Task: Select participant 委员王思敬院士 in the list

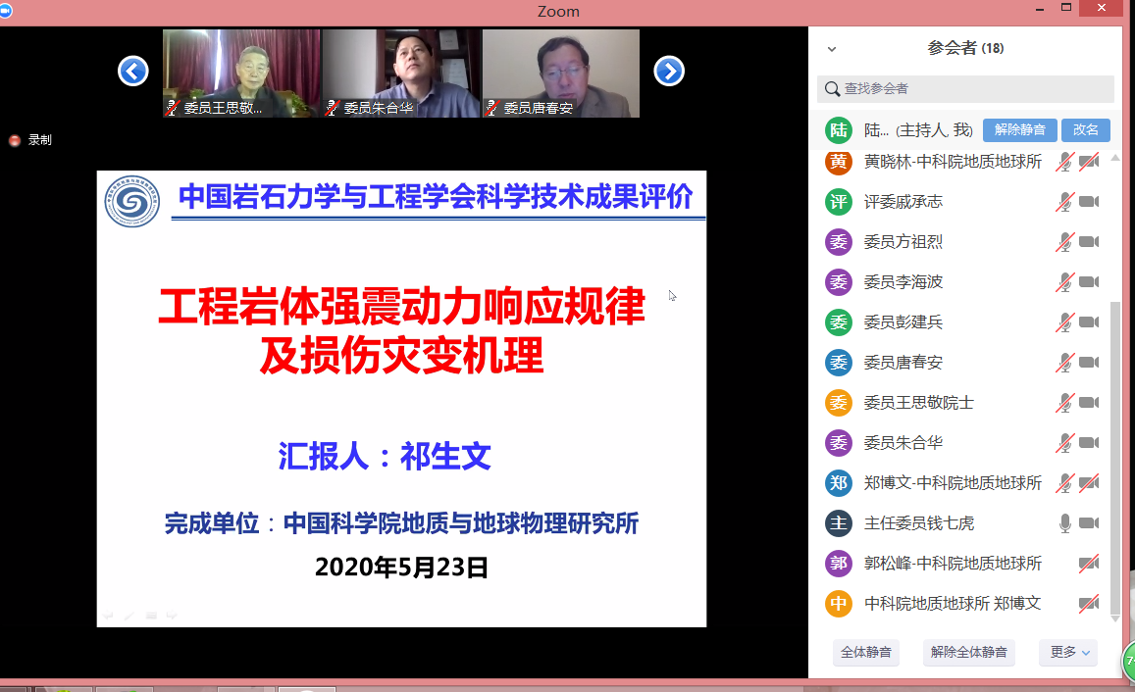Action: tap(918, 403)
